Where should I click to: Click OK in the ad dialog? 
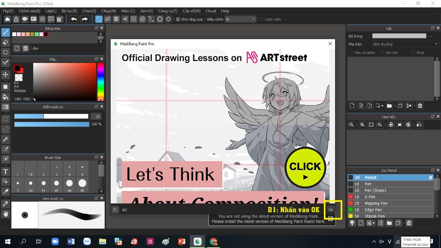pyautogui.click(x=331, y=210)
